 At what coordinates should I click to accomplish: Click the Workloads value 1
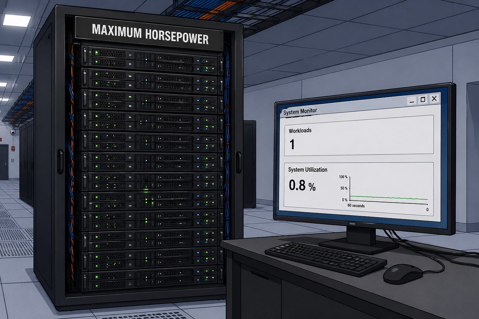(x=292, y=144)
